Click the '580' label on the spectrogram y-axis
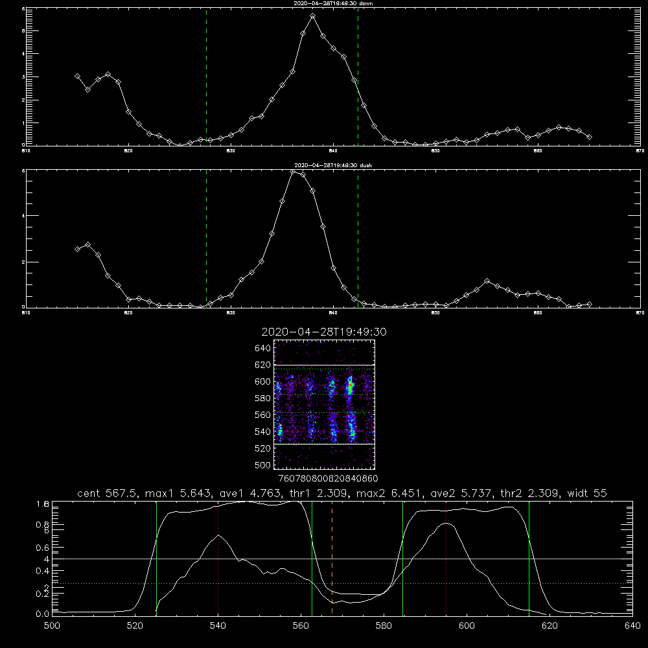 (263, 398)
